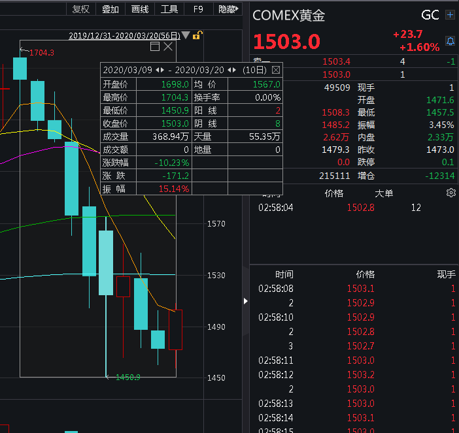Viewport: 459px width, 433px height.
Task: Close the range selection box
Action: click(168, 46)
